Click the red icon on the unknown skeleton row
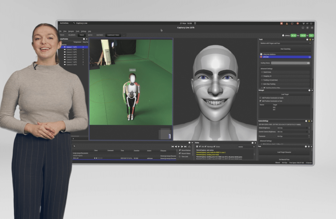Screen dimensions: 336x219 click(261, 57)
